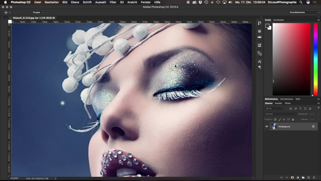
Task: Open the Properties panel icon
Action: pyautogui.click(x=260, y=45)
